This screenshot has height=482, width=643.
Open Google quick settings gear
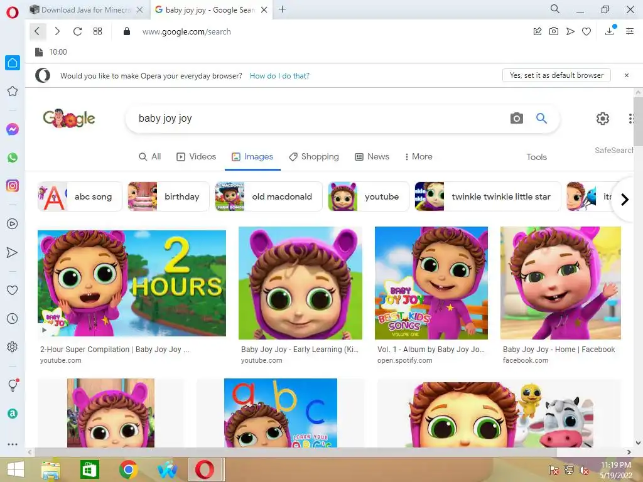point(602,119)
